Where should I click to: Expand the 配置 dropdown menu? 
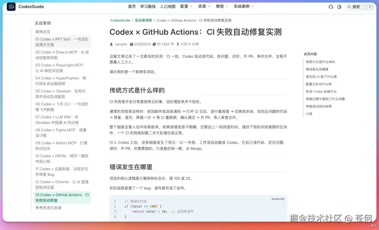pos(186,7)
